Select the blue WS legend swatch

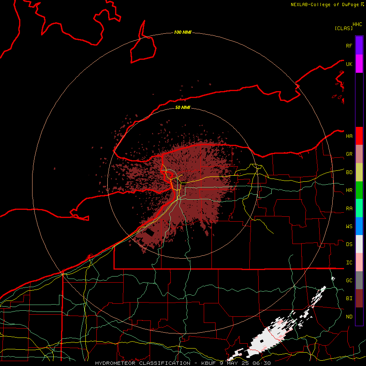tap(359, 226)
